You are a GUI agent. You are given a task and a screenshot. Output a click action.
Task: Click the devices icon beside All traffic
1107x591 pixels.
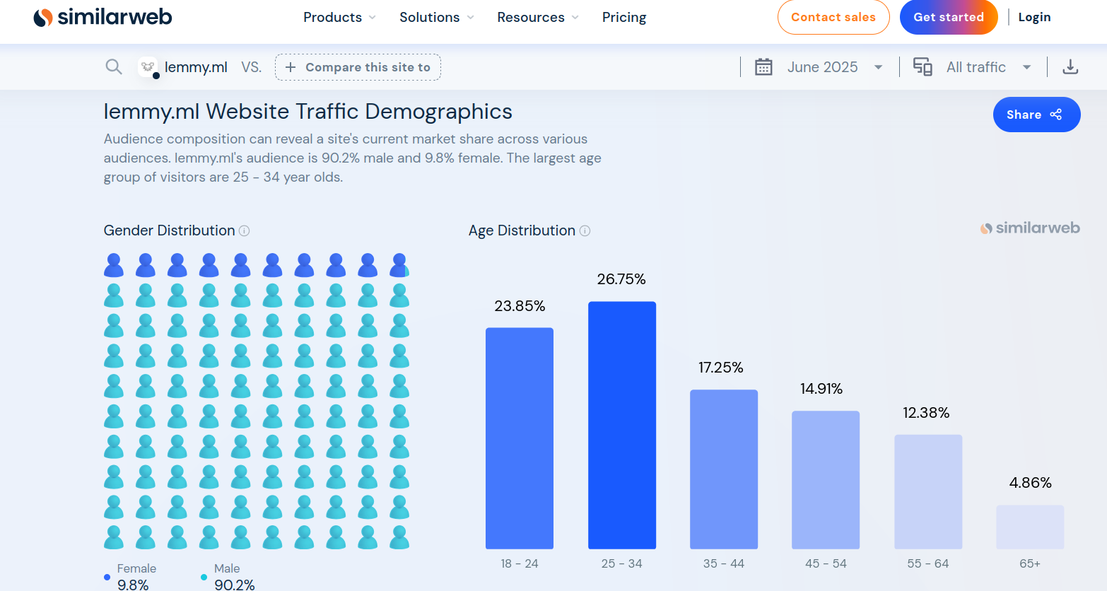(922, 67)
